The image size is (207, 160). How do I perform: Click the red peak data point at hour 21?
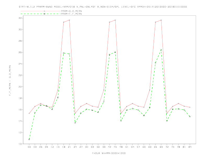pos(69,20)
